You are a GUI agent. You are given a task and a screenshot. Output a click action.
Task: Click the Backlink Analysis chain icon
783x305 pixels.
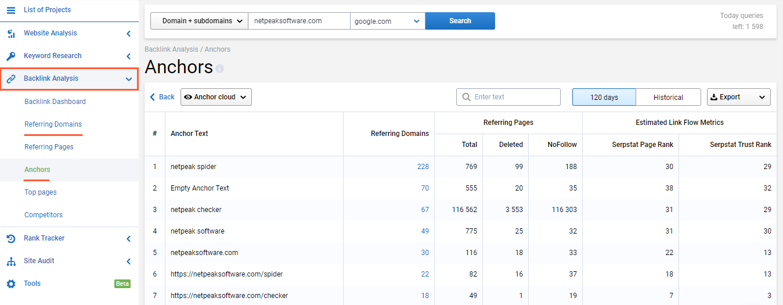click(11, 79)
